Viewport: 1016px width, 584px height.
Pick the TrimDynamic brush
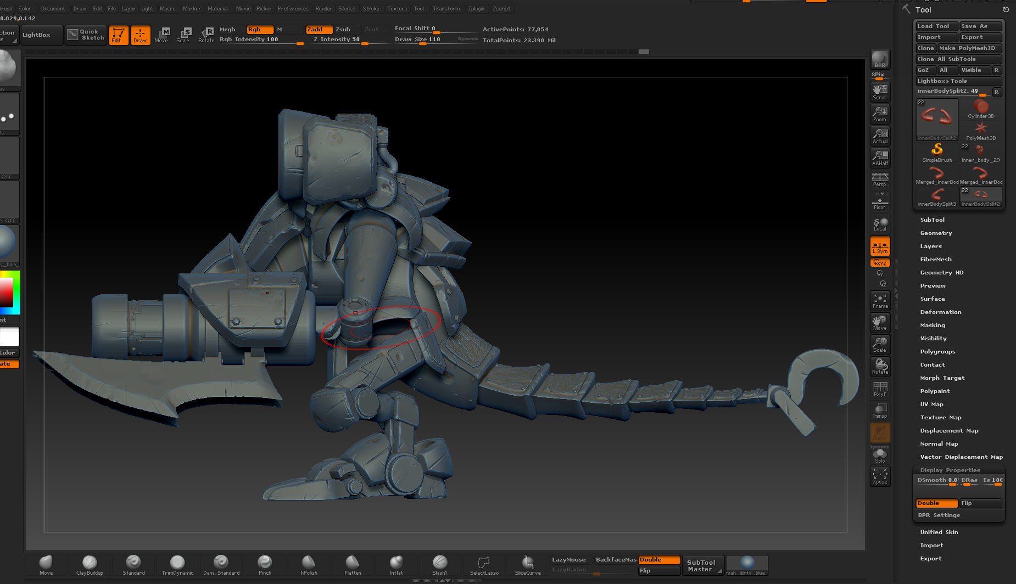(x=177, y=565)
